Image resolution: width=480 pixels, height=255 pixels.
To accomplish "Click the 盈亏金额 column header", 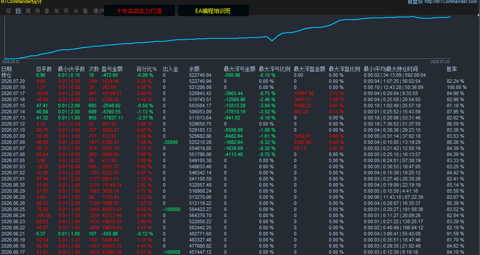I will point(112,69).
